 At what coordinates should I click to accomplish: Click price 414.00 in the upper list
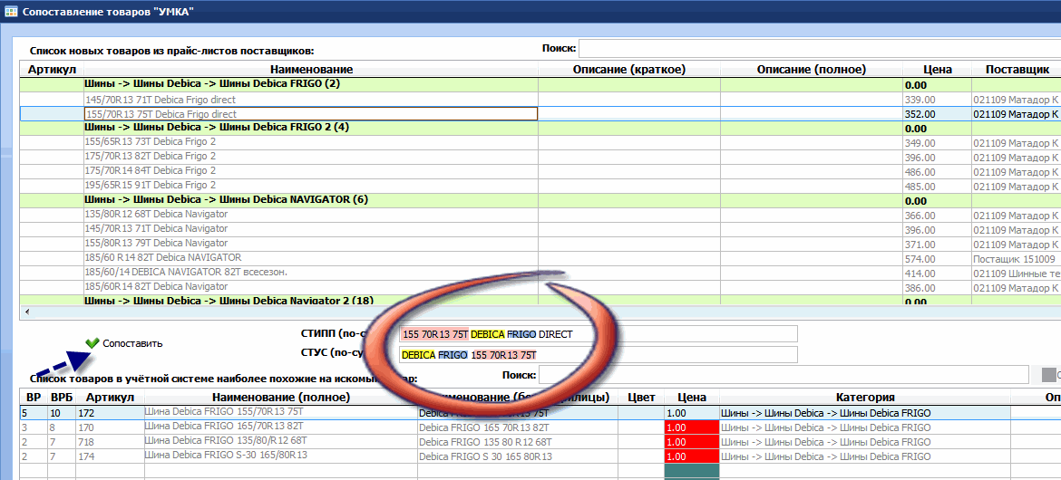937,273
